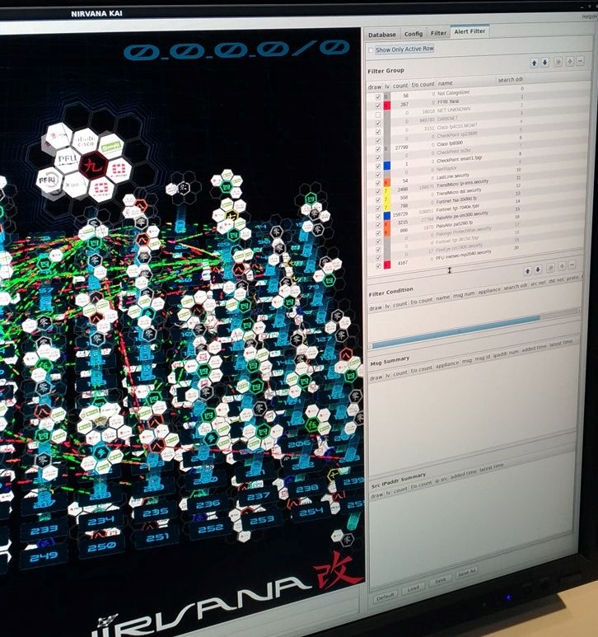
Task: Enable Show Only Active Row checkbox
Action: click(x=371, y=50)
